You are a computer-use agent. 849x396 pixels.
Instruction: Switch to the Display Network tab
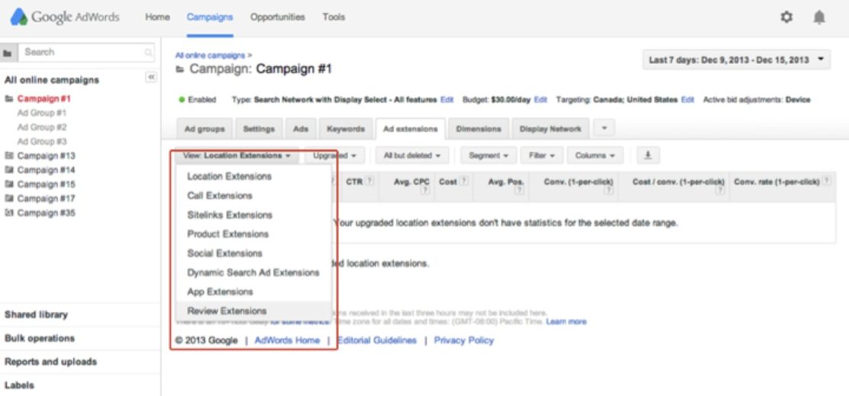click(550, 129)
